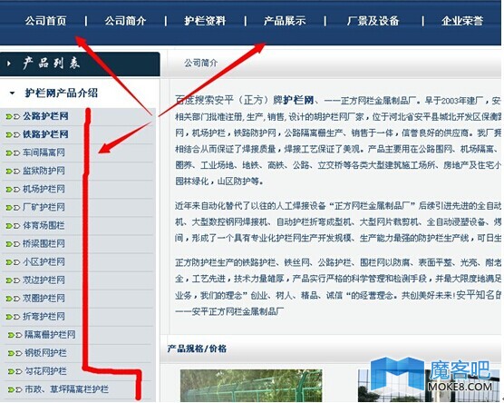Select 体育场围栏 in product list
Screen dimensions: 504x403
(44, 225)
